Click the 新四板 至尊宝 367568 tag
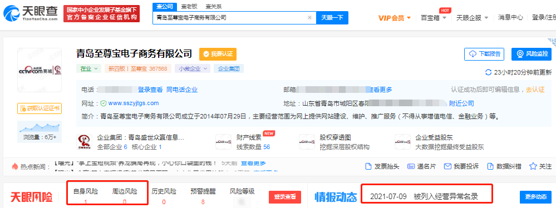Viewport: 556px width, 208px height. [x=138, y=69]
